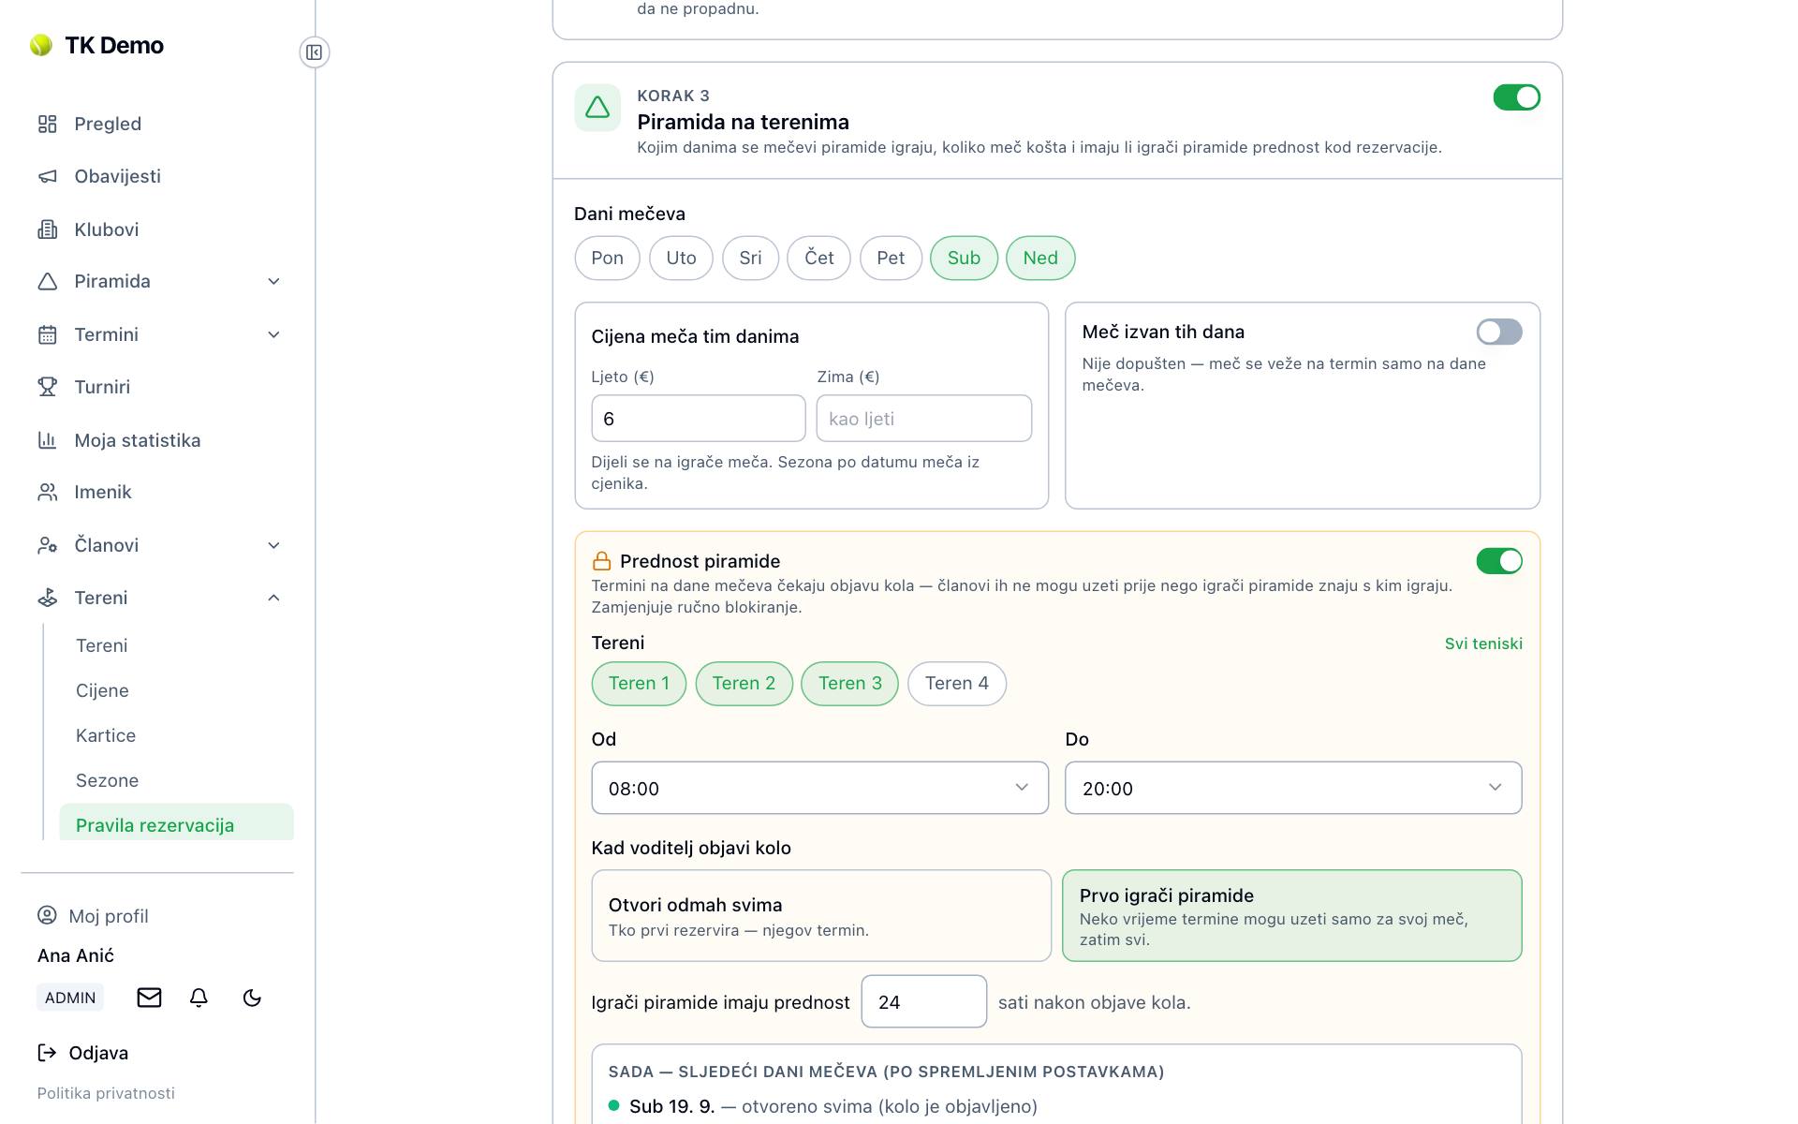Screen dimensions: 1798x1124
Task: Choose the Otvori odmah svima option
Action: pos(821,915)
